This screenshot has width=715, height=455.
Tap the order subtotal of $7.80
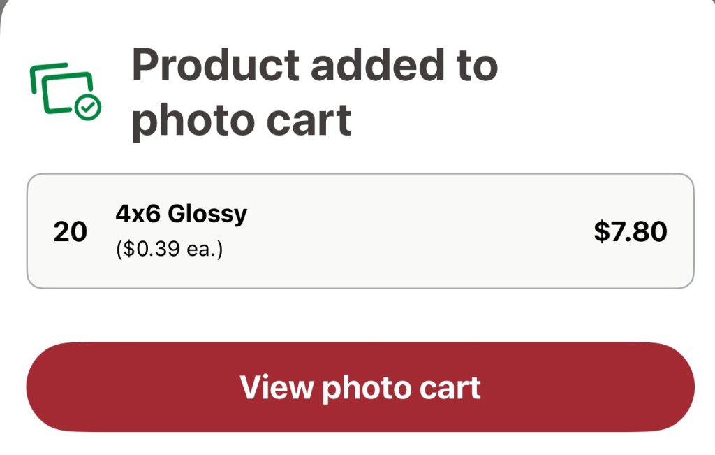[630, 231]
